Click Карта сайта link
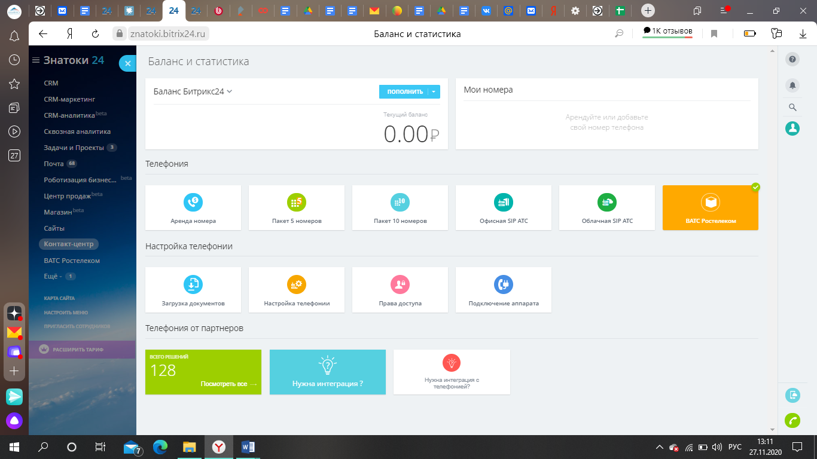Image resolution: width=817 pixels, height=459 pixels. click(x=59, y=298)
